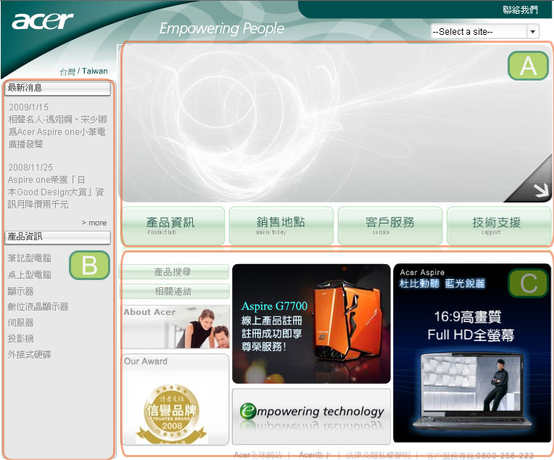Select 桌上型電腦 in product list
Image resolution: width=554 pixels, height=460 pixels.
(30, 274)
